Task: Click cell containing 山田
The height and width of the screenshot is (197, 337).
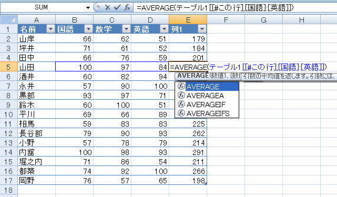Action: tap(36, 67)
